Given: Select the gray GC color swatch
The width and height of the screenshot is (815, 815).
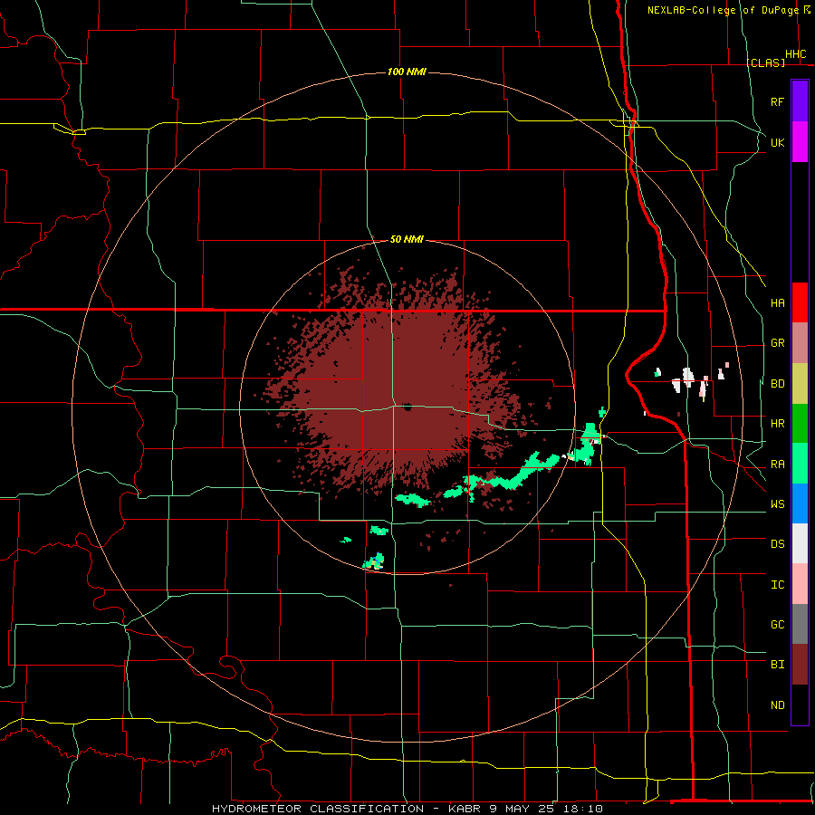Looking at the screenshot, I should coord(800,624).
